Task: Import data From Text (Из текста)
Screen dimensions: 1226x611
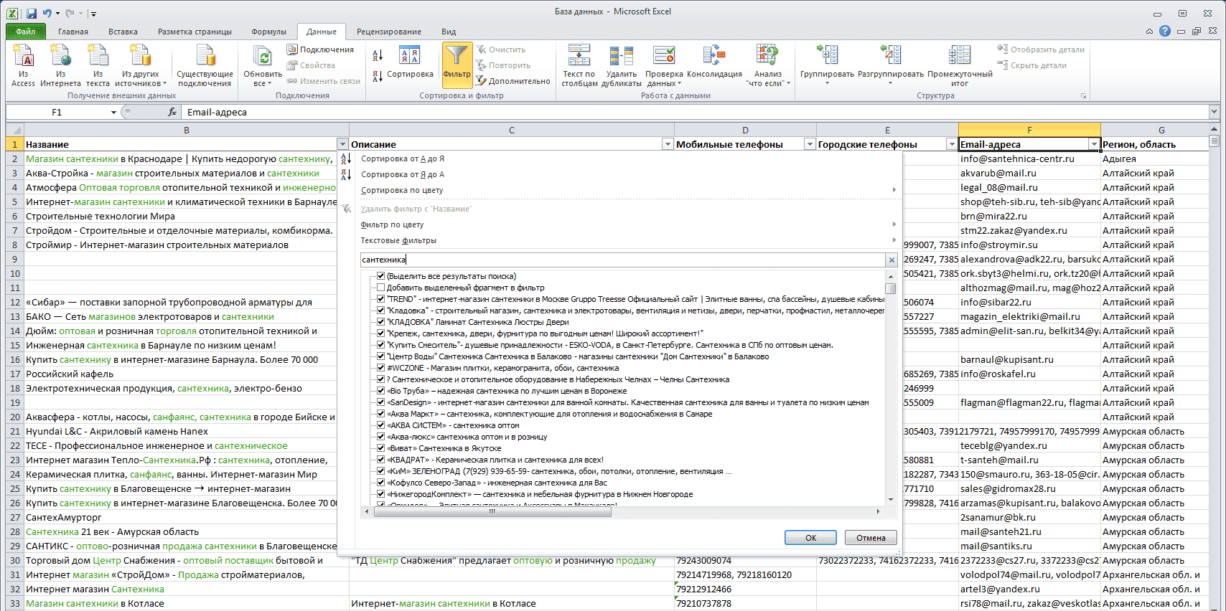Action: pos(98,65)
